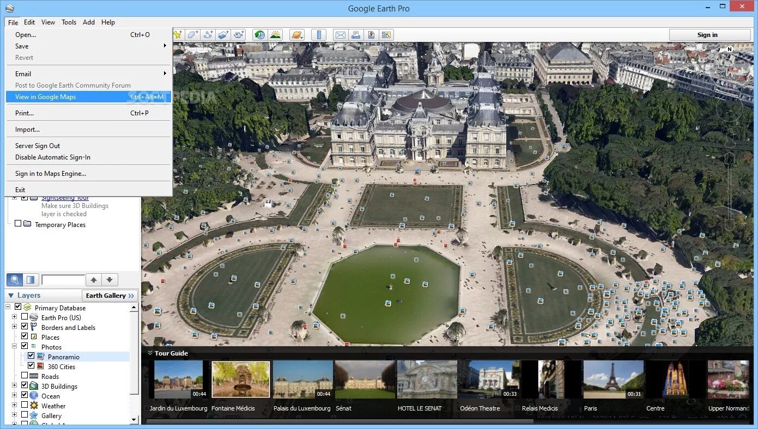Open the Tools menu
The image size is (758, 429).
[x=69, y=22]
